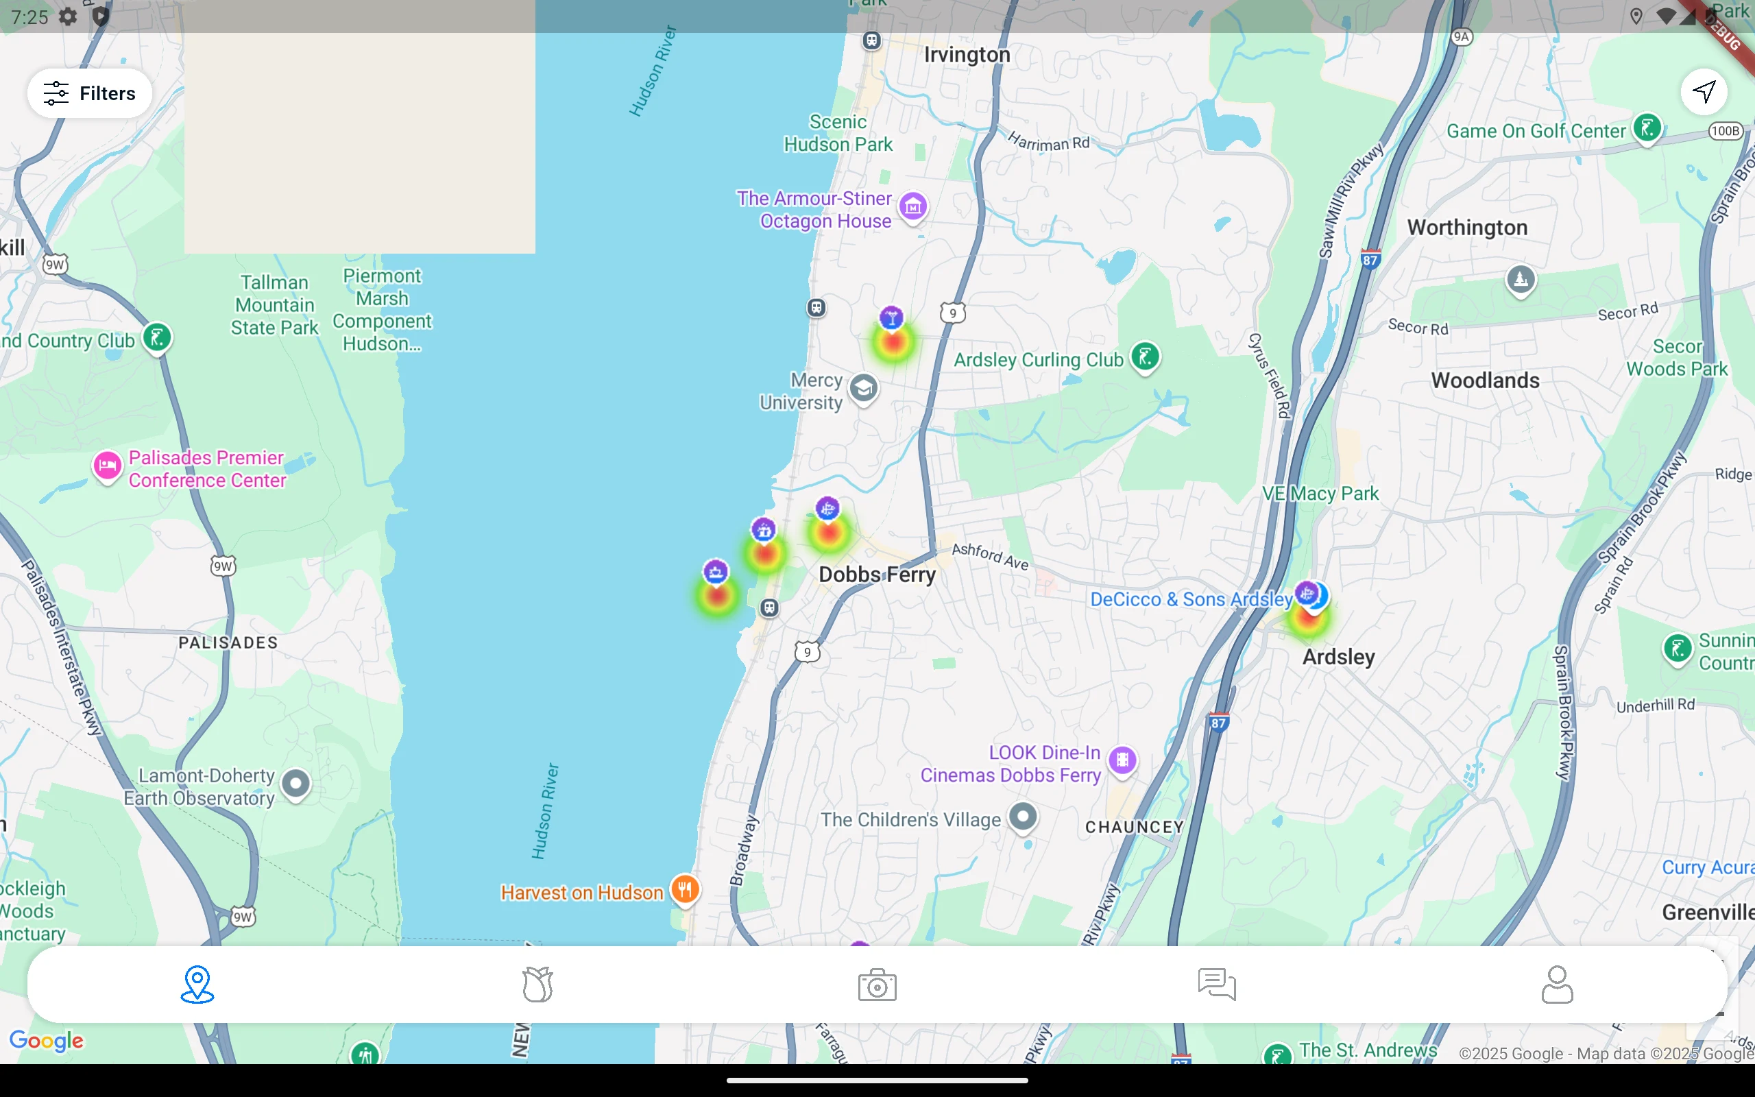Tap the heatmap marker in the Hudson River

[x=716, y=572]
